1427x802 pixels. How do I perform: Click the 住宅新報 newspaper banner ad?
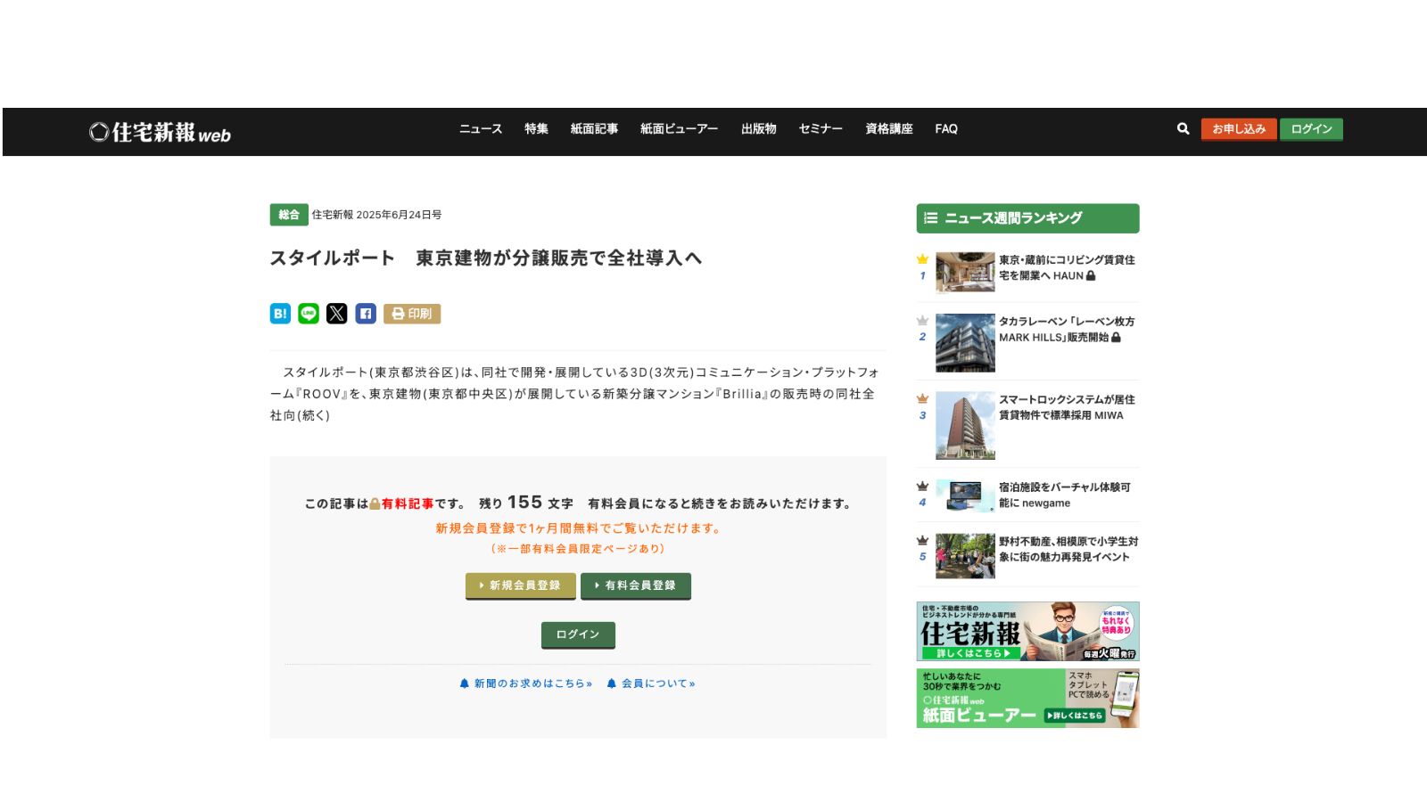click(x=1027, y=631)
